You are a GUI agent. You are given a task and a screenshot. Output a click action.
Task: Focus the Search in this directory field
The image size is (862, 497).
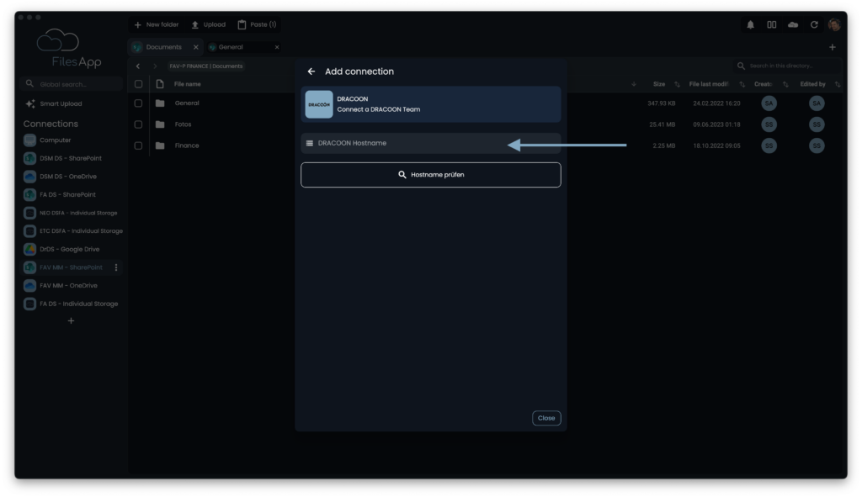[787, 66]
